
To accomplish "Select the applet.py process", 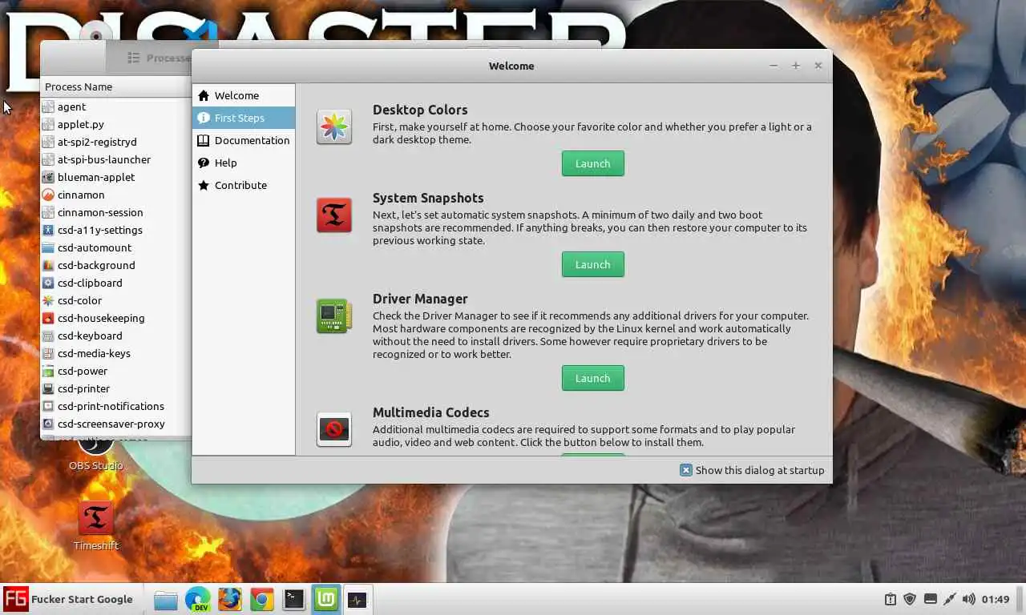I will tap(115, 124).
